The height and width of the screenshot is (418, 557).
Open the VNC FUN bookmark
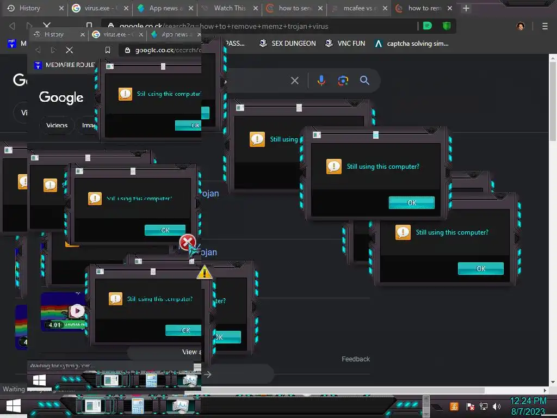(345, 44)
